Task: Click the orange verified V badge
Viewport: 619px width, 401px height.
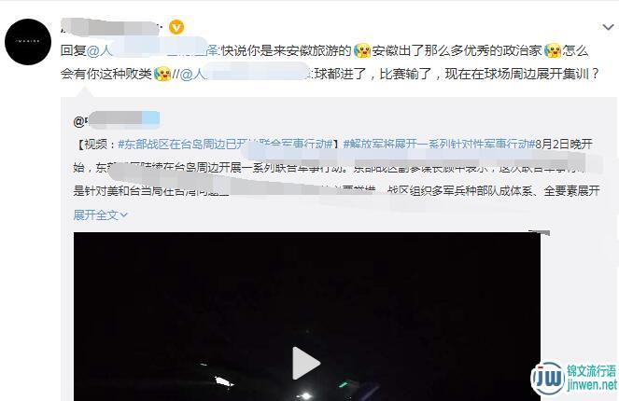Action: [x=176, y=27]
